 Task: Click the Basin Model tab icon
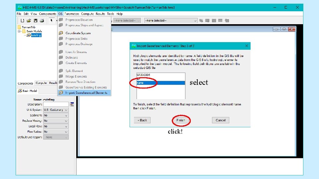click(x=20, y=91)
